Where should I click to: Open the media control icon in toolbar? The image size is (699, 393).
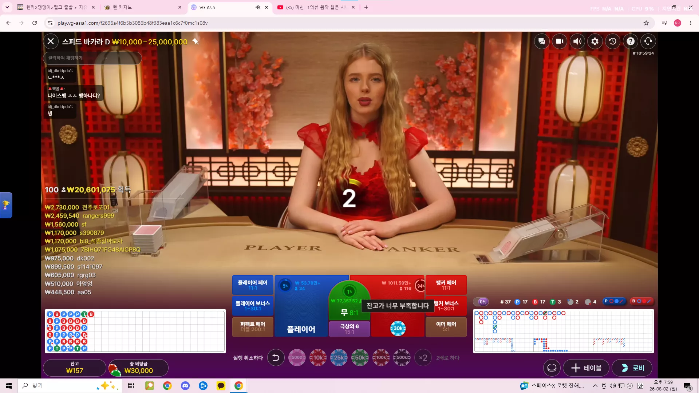tap(664, 23)
